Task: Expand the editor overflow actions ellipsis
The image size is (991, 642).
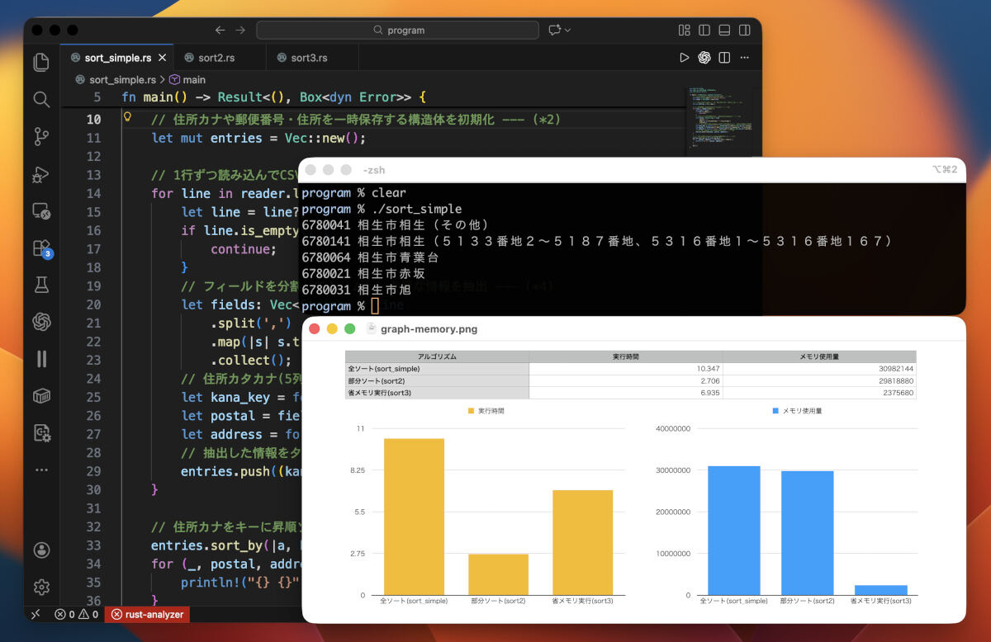Action: tap(746, 57)
